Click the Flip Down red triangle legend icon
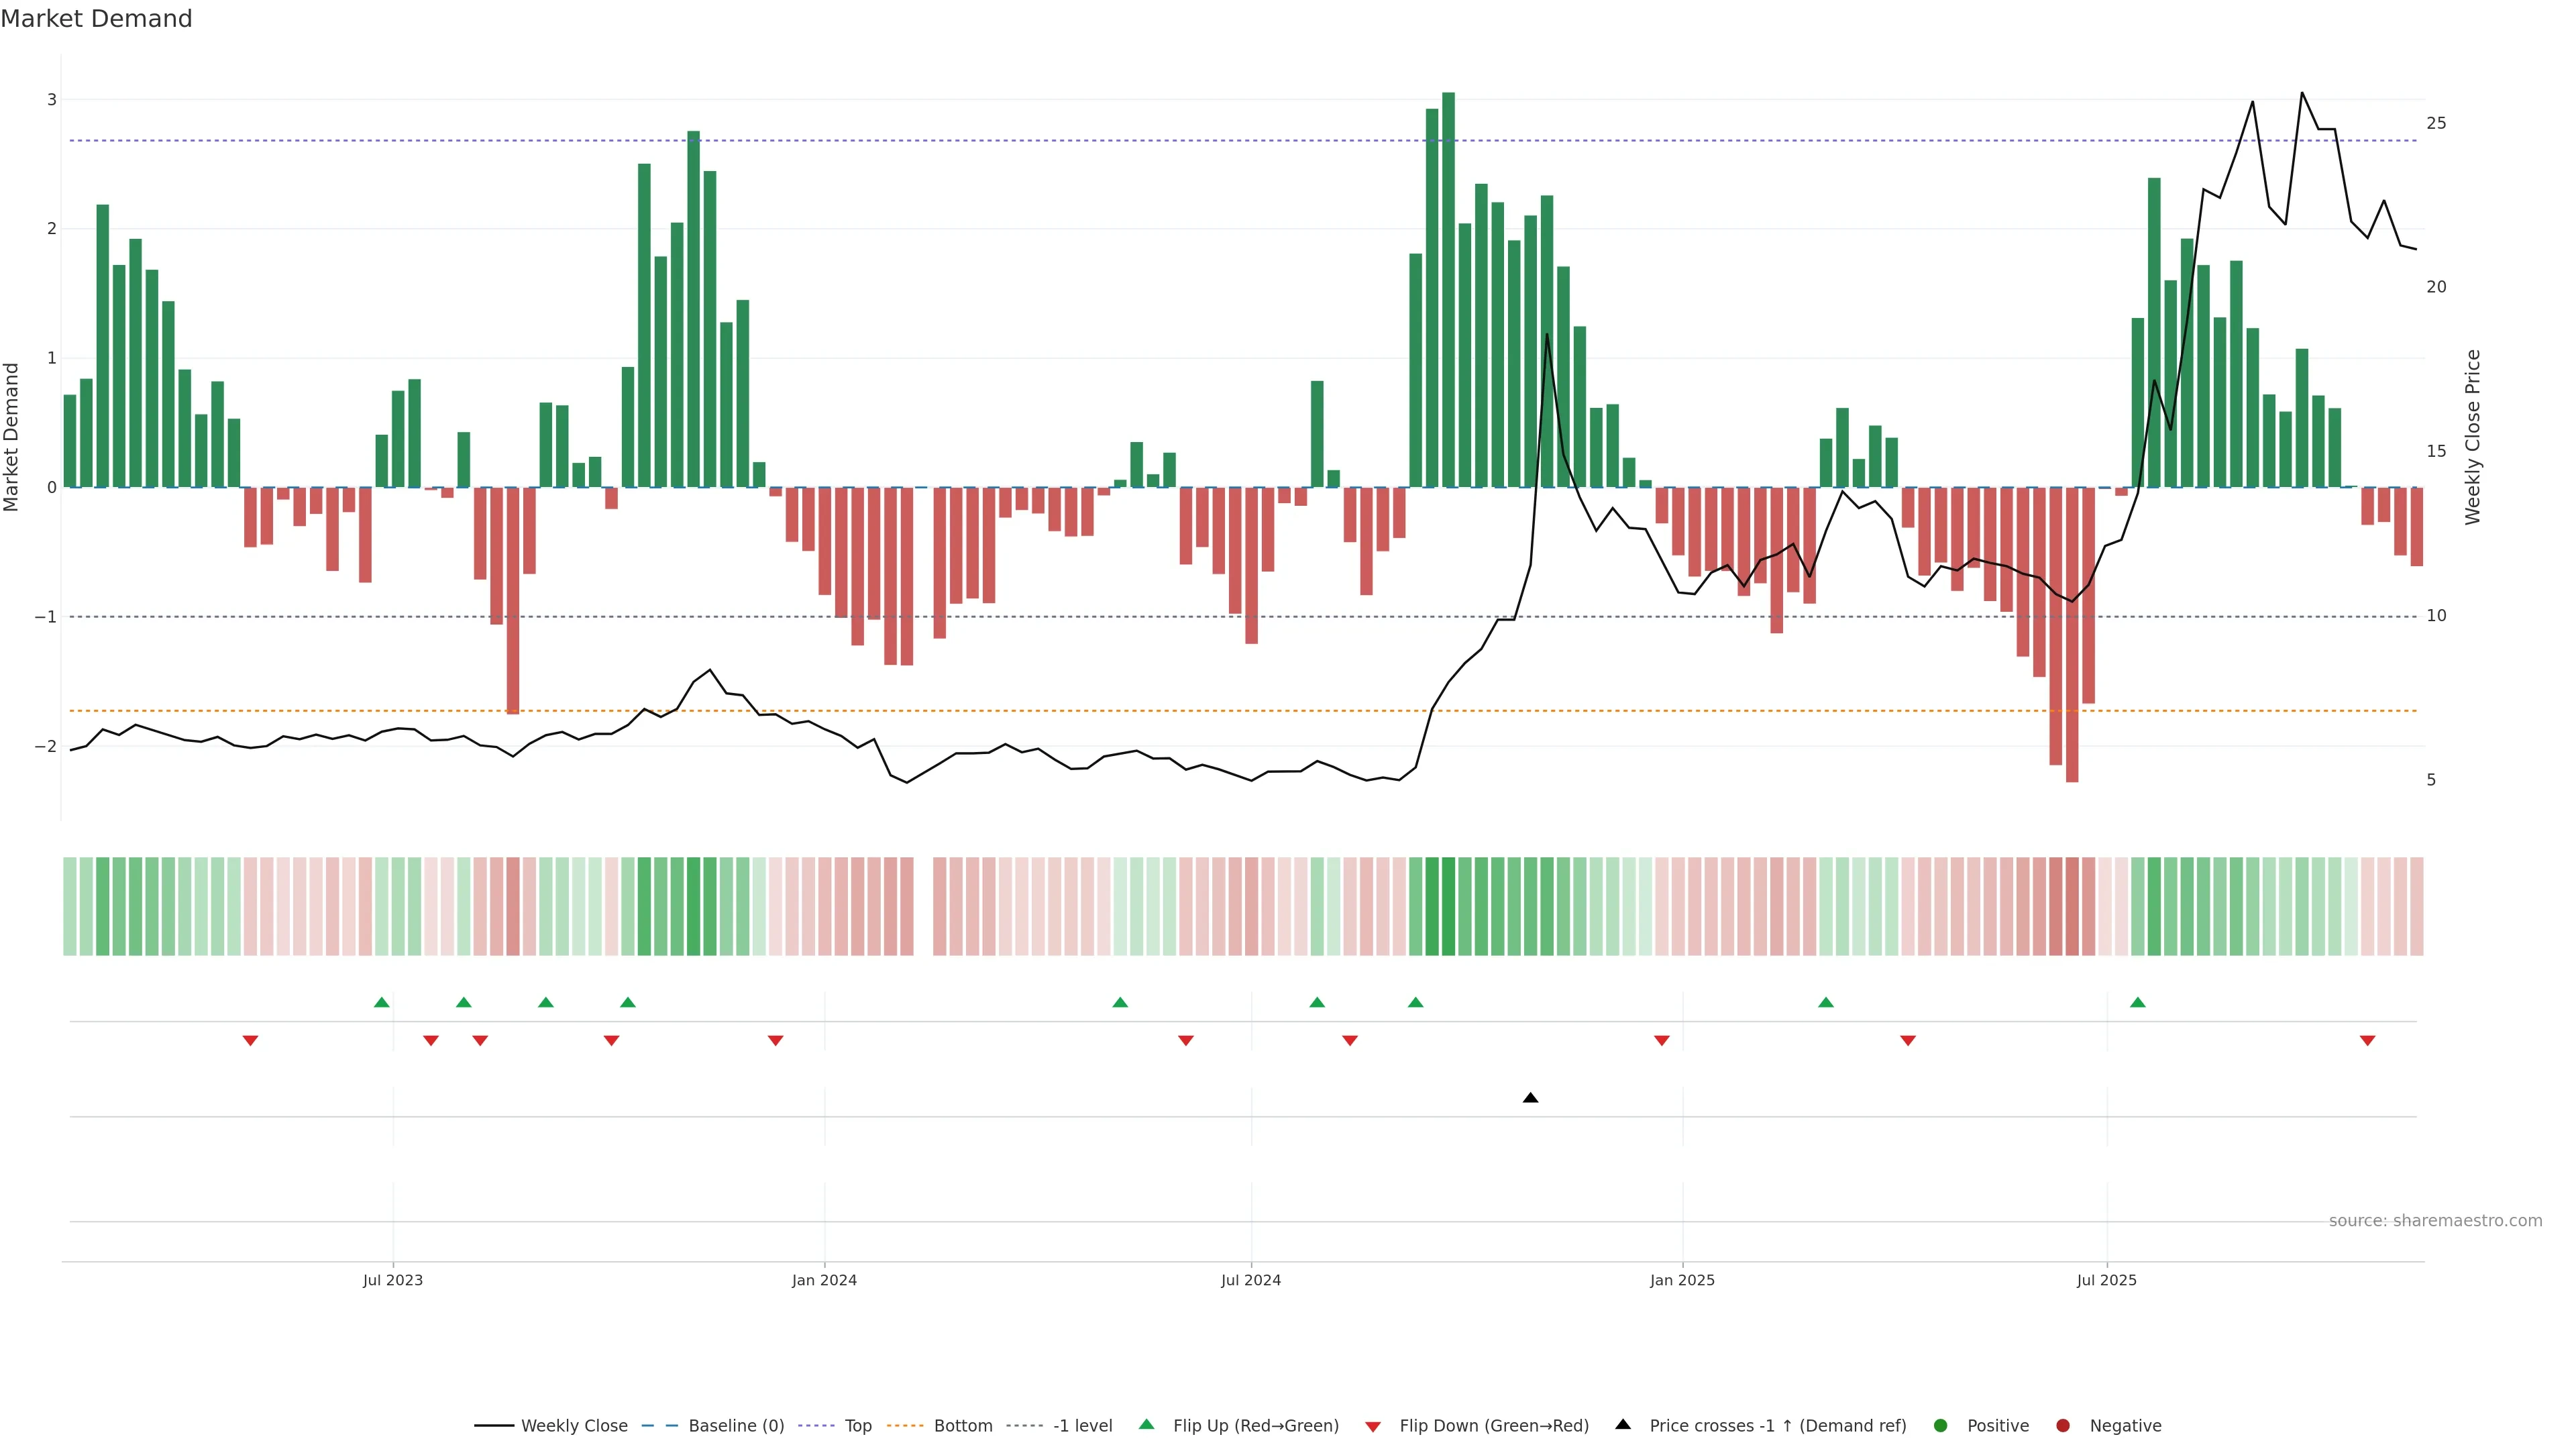2576x1449 pixels. pyautogui.click(x=1373, y=1427)
